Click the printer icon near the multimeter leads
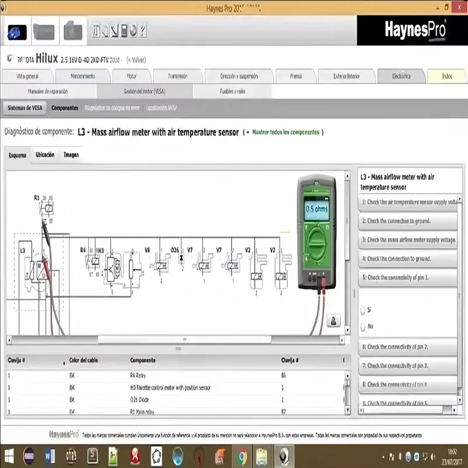 pos(333,321)
